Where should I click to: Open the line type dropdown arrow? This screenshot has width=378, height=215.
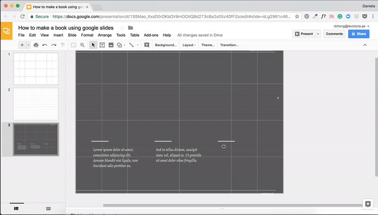[137, 45]
